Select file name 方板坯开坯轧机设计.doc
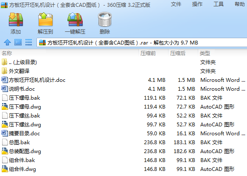Screen dimensions: 247x176 37,80
